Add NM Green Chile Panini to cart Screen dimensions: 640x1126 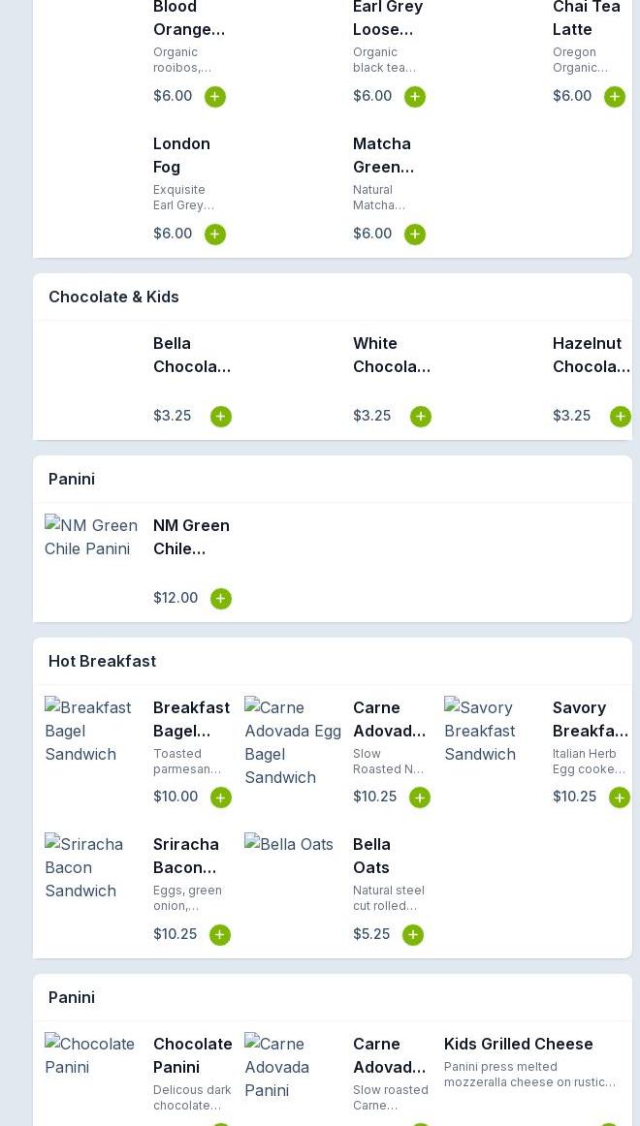click(221, 599)
